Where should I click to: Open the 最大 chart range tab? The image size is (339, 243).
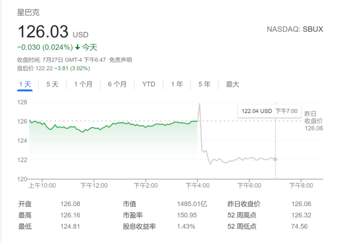tap(233, 84)
